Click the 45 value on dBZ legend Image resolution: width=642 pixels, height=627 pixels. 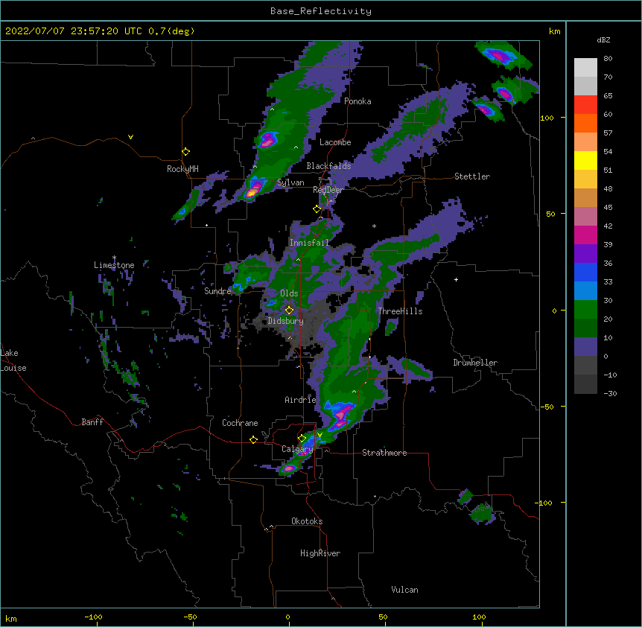pyautogui.click(x=608, y=207)
